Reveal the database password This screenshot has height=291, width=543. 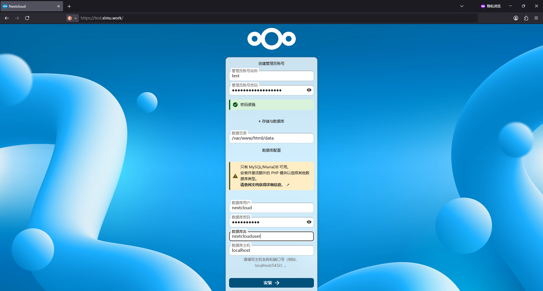309,222
